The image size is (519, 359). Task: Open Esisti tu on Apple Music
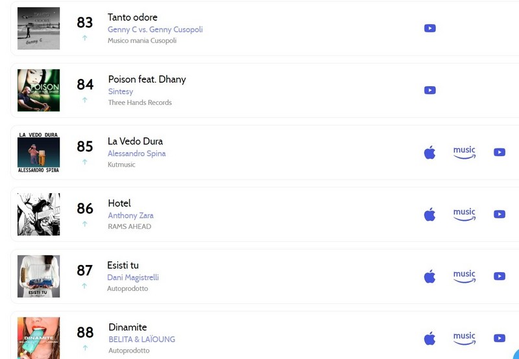pos(429,276)
